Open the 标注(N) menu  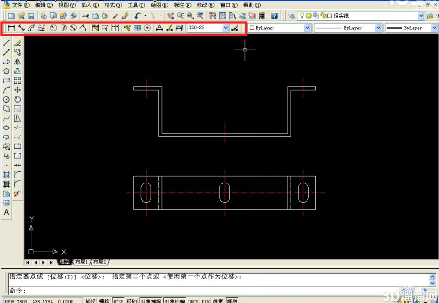183,5
